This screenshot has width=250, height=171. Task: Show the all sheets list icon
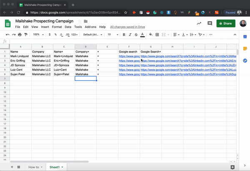[x=19, y=167]
